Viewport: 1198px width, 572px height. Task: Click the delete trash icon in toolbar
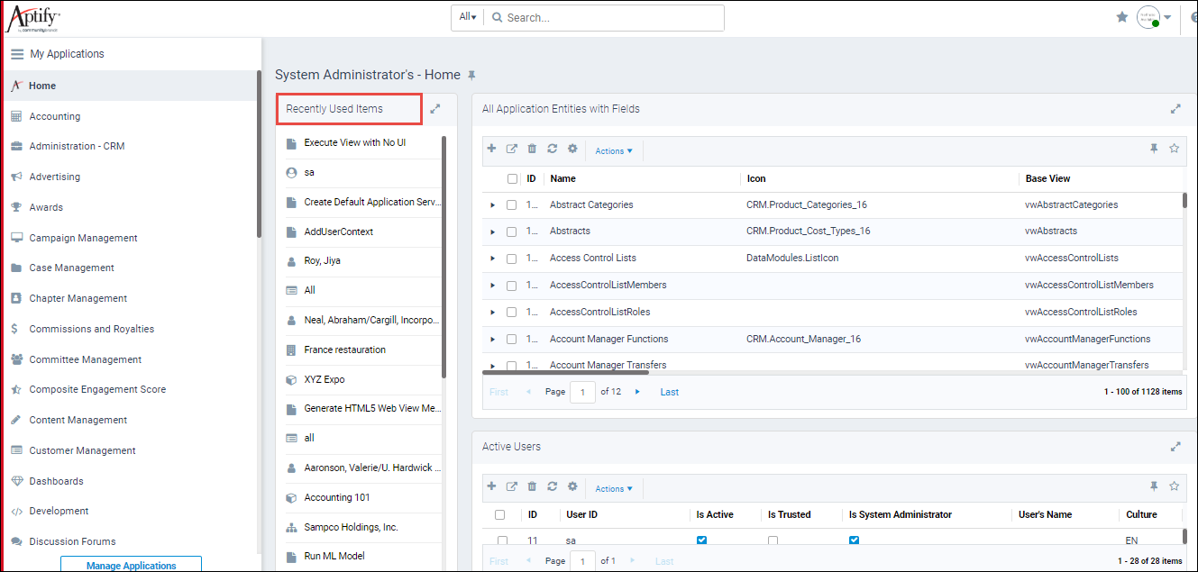(532, 148)
